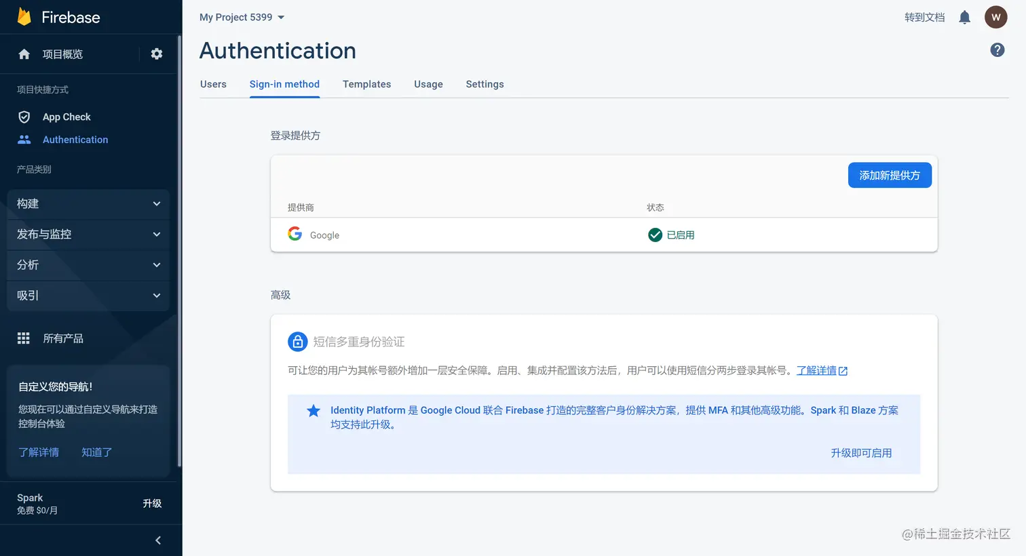The height and width of the screenshot is (556, 1026).
Task: Go to 项目概览 in the sidebar
Action: (x=62, y=54)
